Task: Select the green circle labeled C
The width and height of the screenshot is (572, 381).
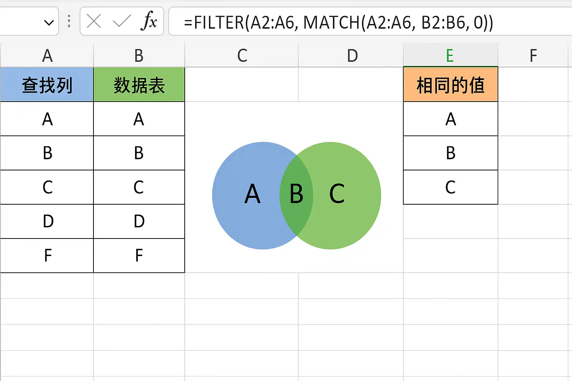Action: [346, 195]
